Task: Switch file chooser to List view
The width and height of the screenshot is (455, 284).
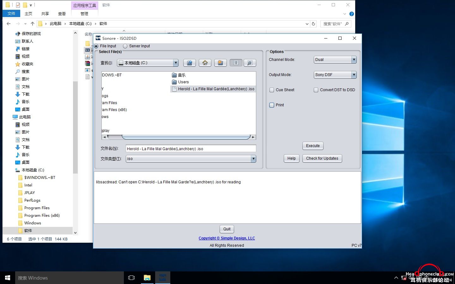Action: pos(236,63)
